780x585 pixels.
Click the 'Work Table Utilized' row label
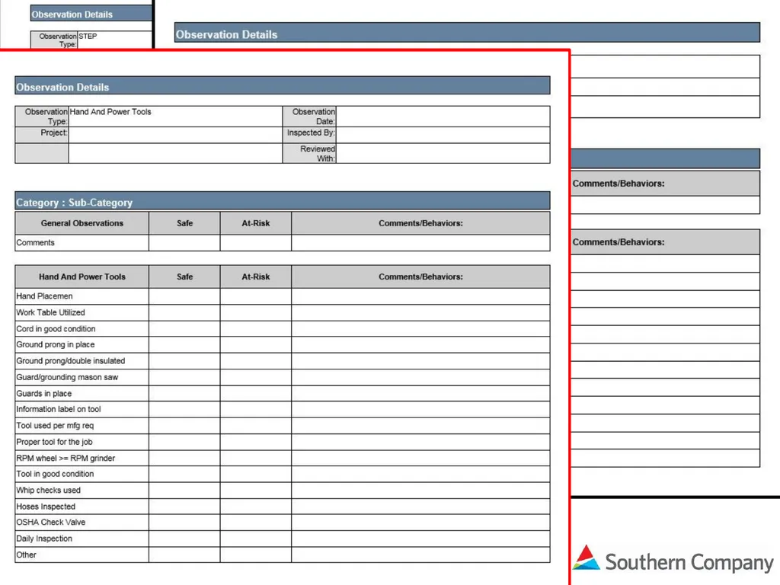tap(51, 312)
